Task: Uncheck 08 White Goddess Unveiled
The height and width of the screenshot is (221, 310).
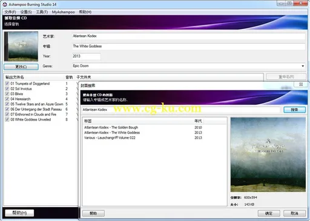Action: tap(7, 119)
